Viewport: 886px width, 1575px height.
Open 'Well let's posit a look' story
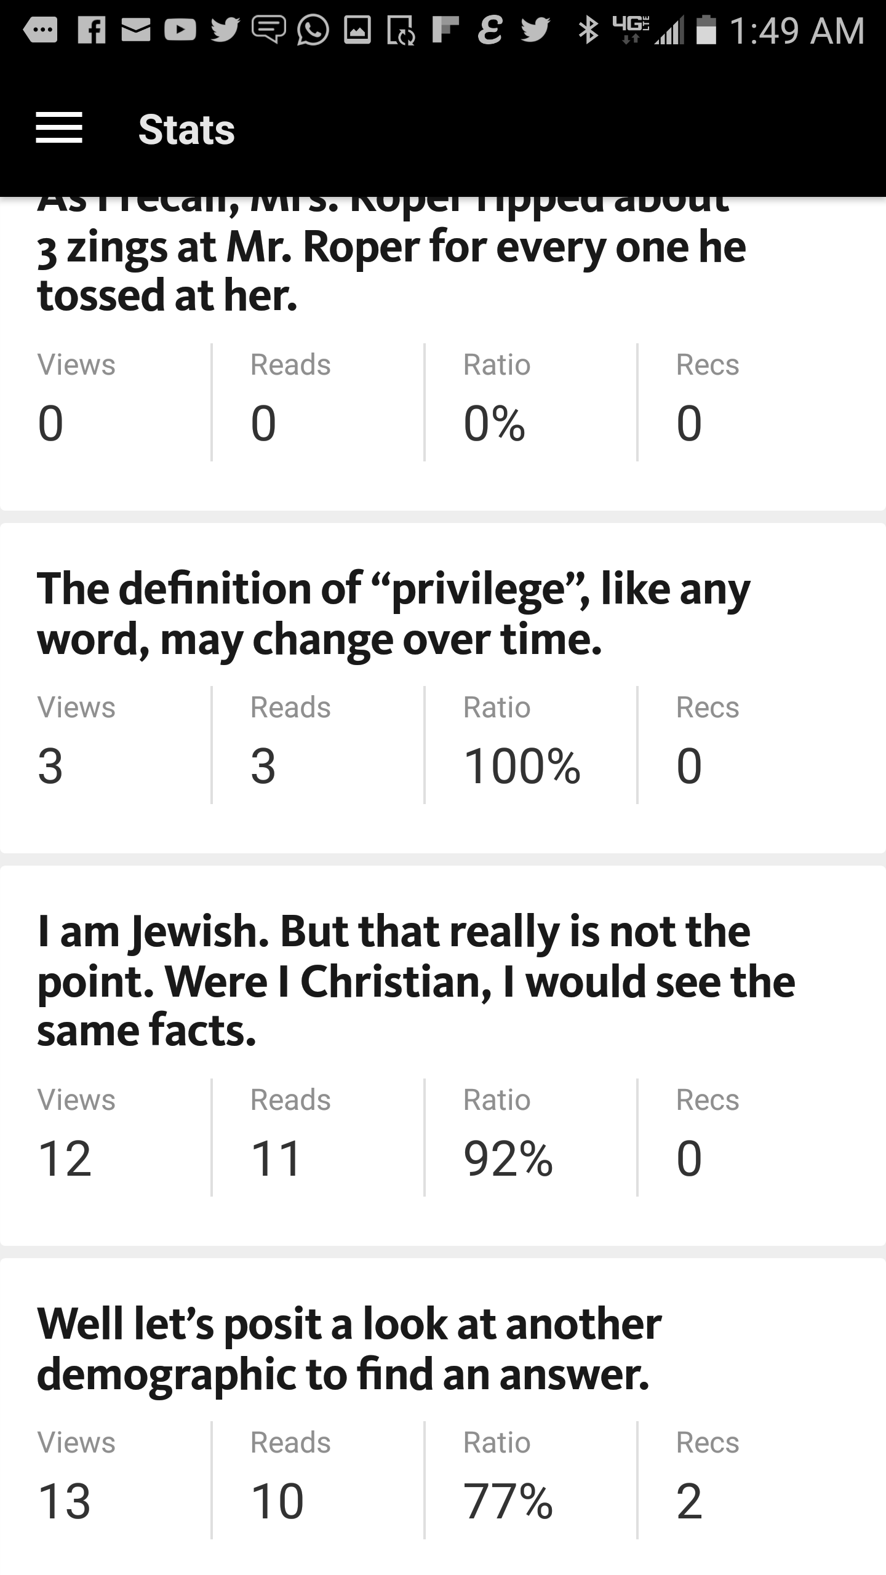pyautogui.click(x=349, y=1349)
